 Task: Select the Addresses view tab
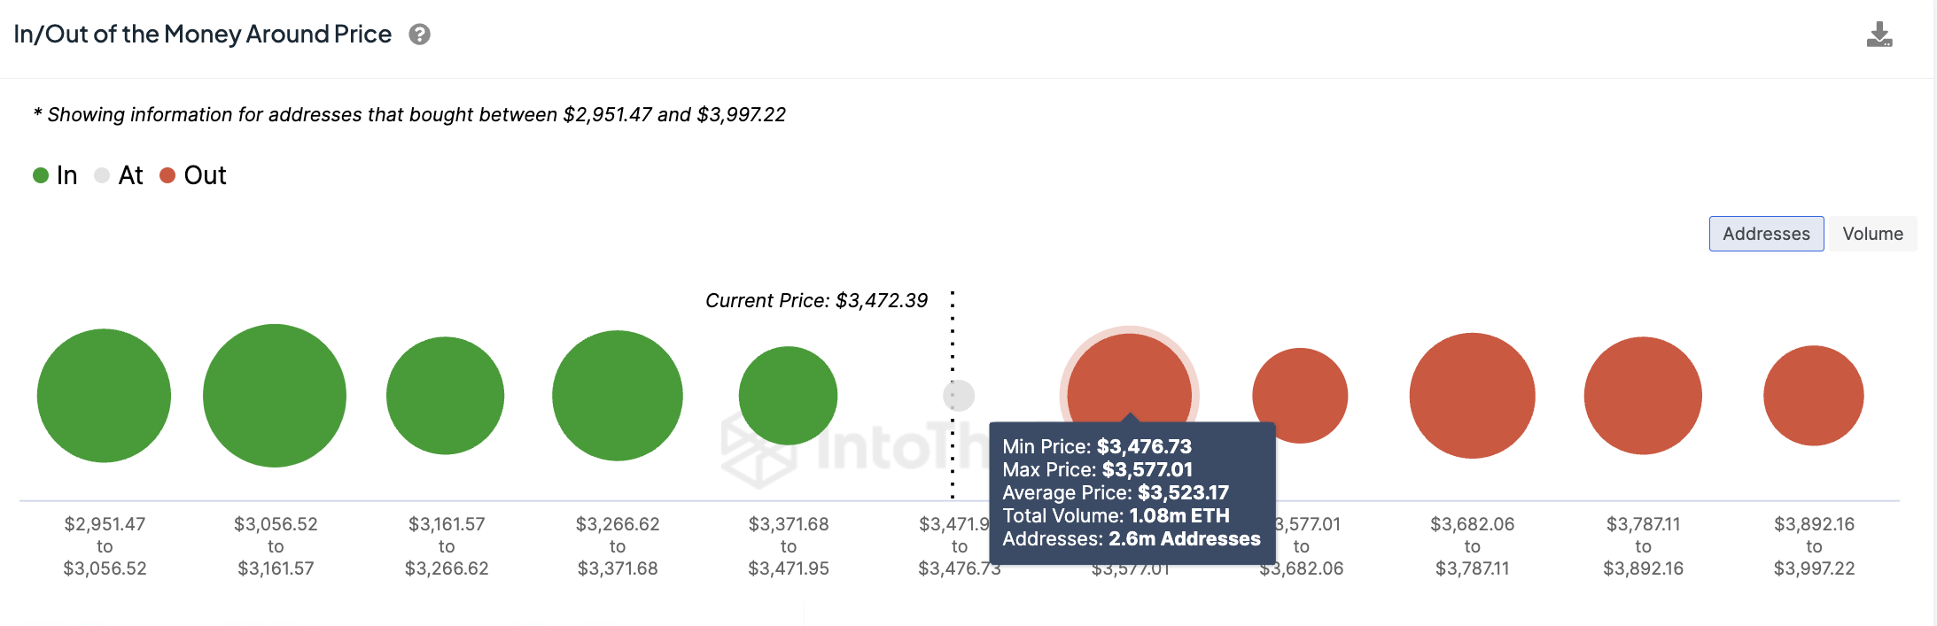click(x=1766, y=234)
